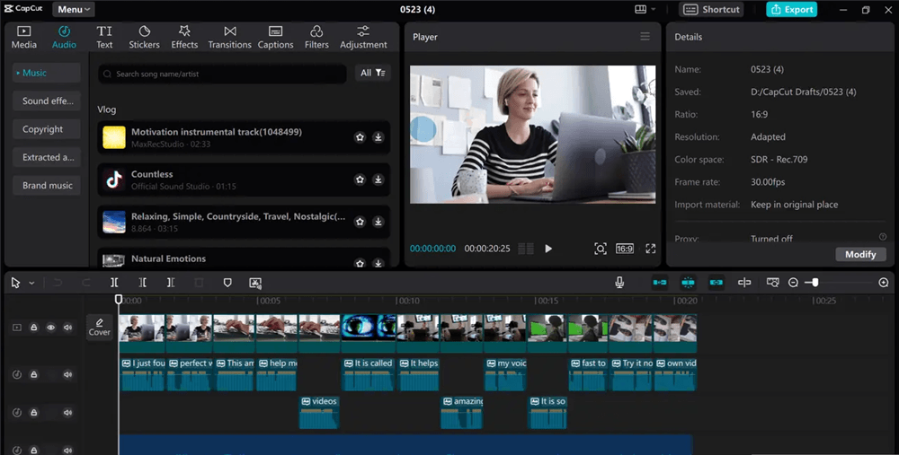Open the layout switcher dropdown in title bar

coord(645,9)
